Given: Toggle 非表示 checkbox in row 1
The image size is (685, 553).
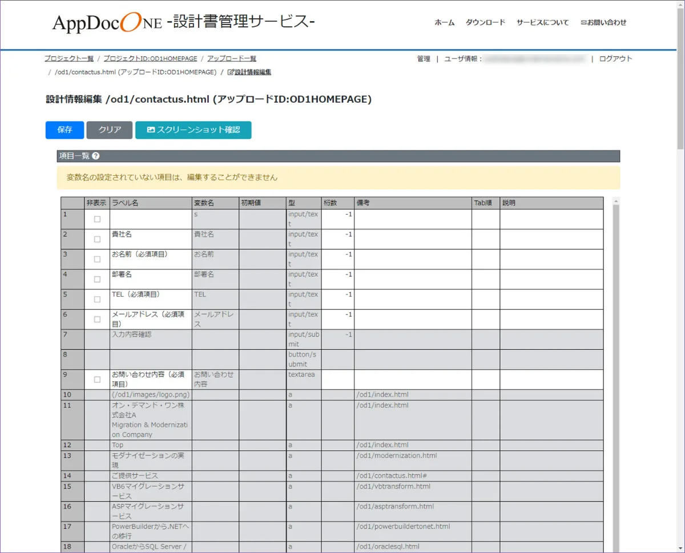Looking at the screenshot, I should tap(97, 219).
